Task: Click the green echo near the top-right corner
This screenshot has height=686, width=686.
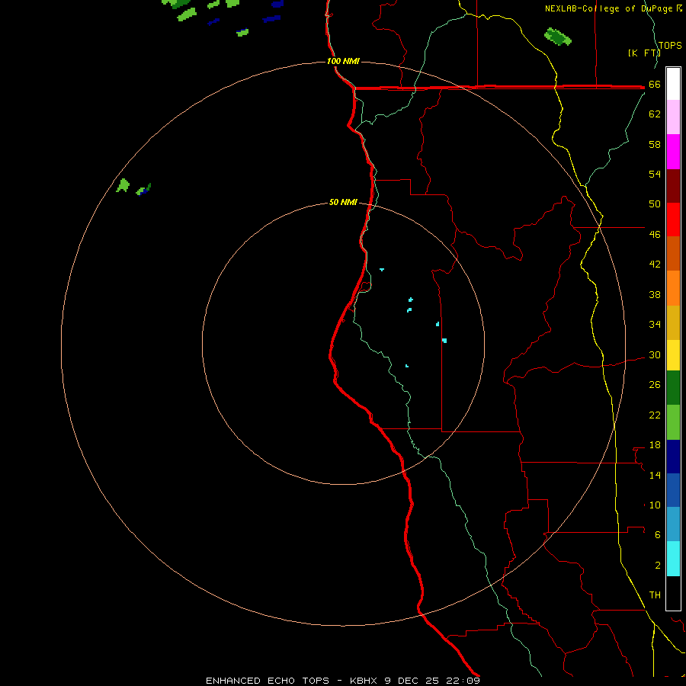Action: pos(558,37)
